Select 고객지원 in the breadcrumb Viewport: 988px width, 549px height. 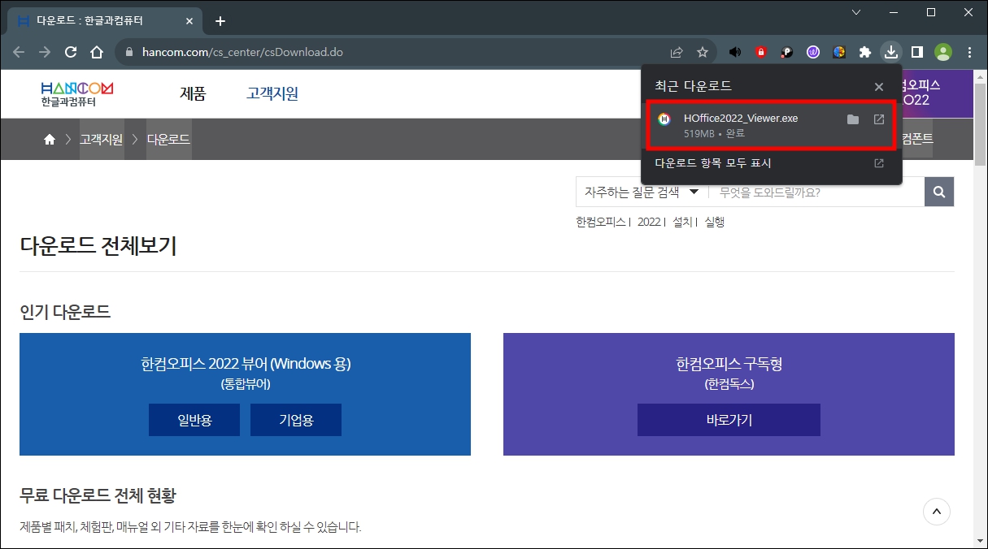click(x=102, y=140)
